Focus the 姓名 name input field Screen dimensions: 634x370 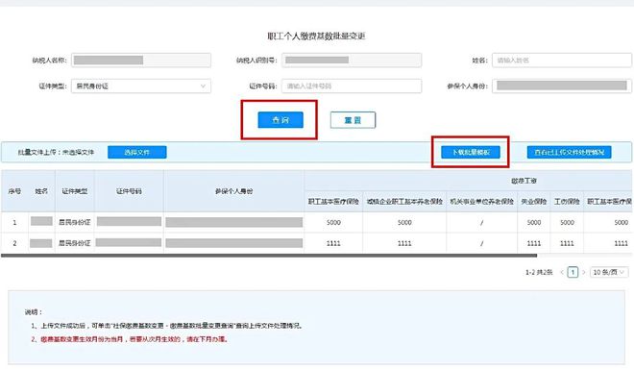562,61
